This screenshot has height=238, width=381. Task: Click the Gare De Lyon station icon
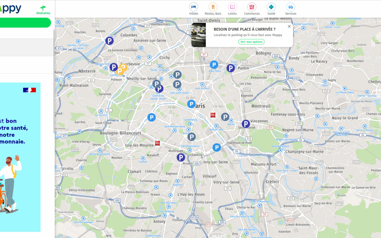coord(216,126)
